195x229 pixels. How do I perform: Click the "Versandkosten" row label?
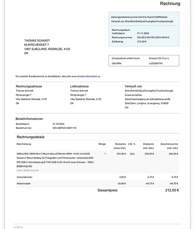click(25, 177)
